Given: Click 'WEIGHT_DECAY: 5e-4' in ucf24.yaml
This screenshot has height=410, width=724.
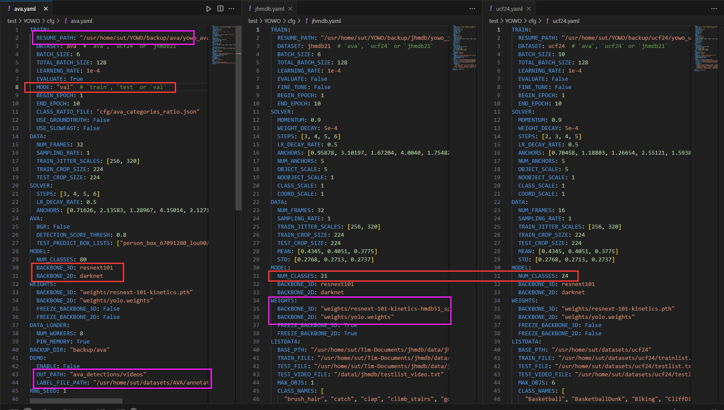Looking at the screenshot, I should [548, 128].
